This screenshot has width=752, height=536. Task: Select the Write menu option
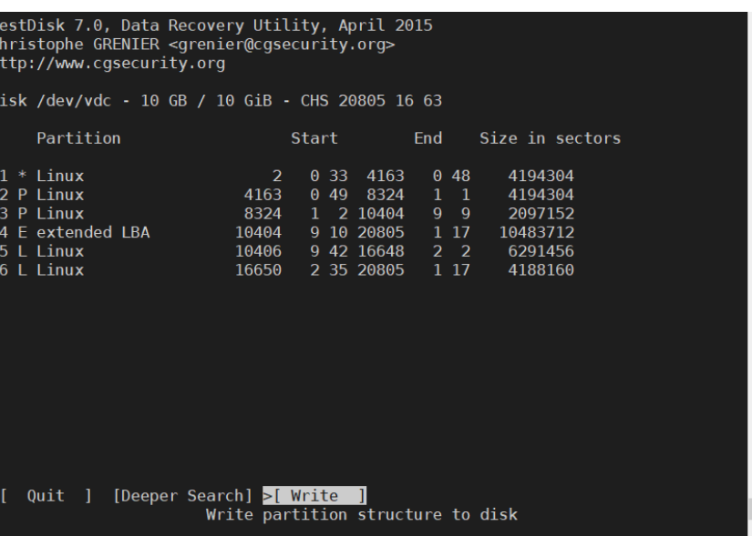(314, 496)
